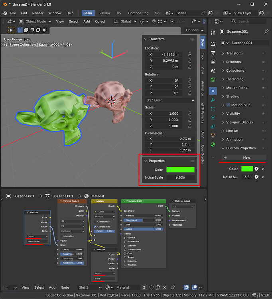Screen dimensions: 272x299
Task: Unlink the material with X icon
Action: (164, 287)
